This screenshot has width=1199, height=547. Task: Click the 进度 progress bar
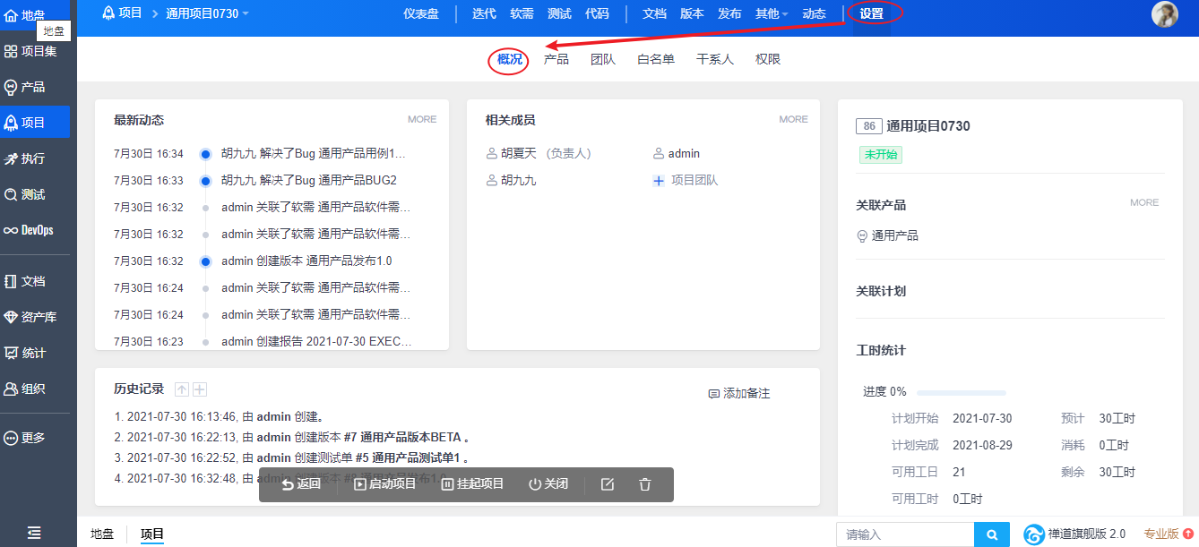961,392
